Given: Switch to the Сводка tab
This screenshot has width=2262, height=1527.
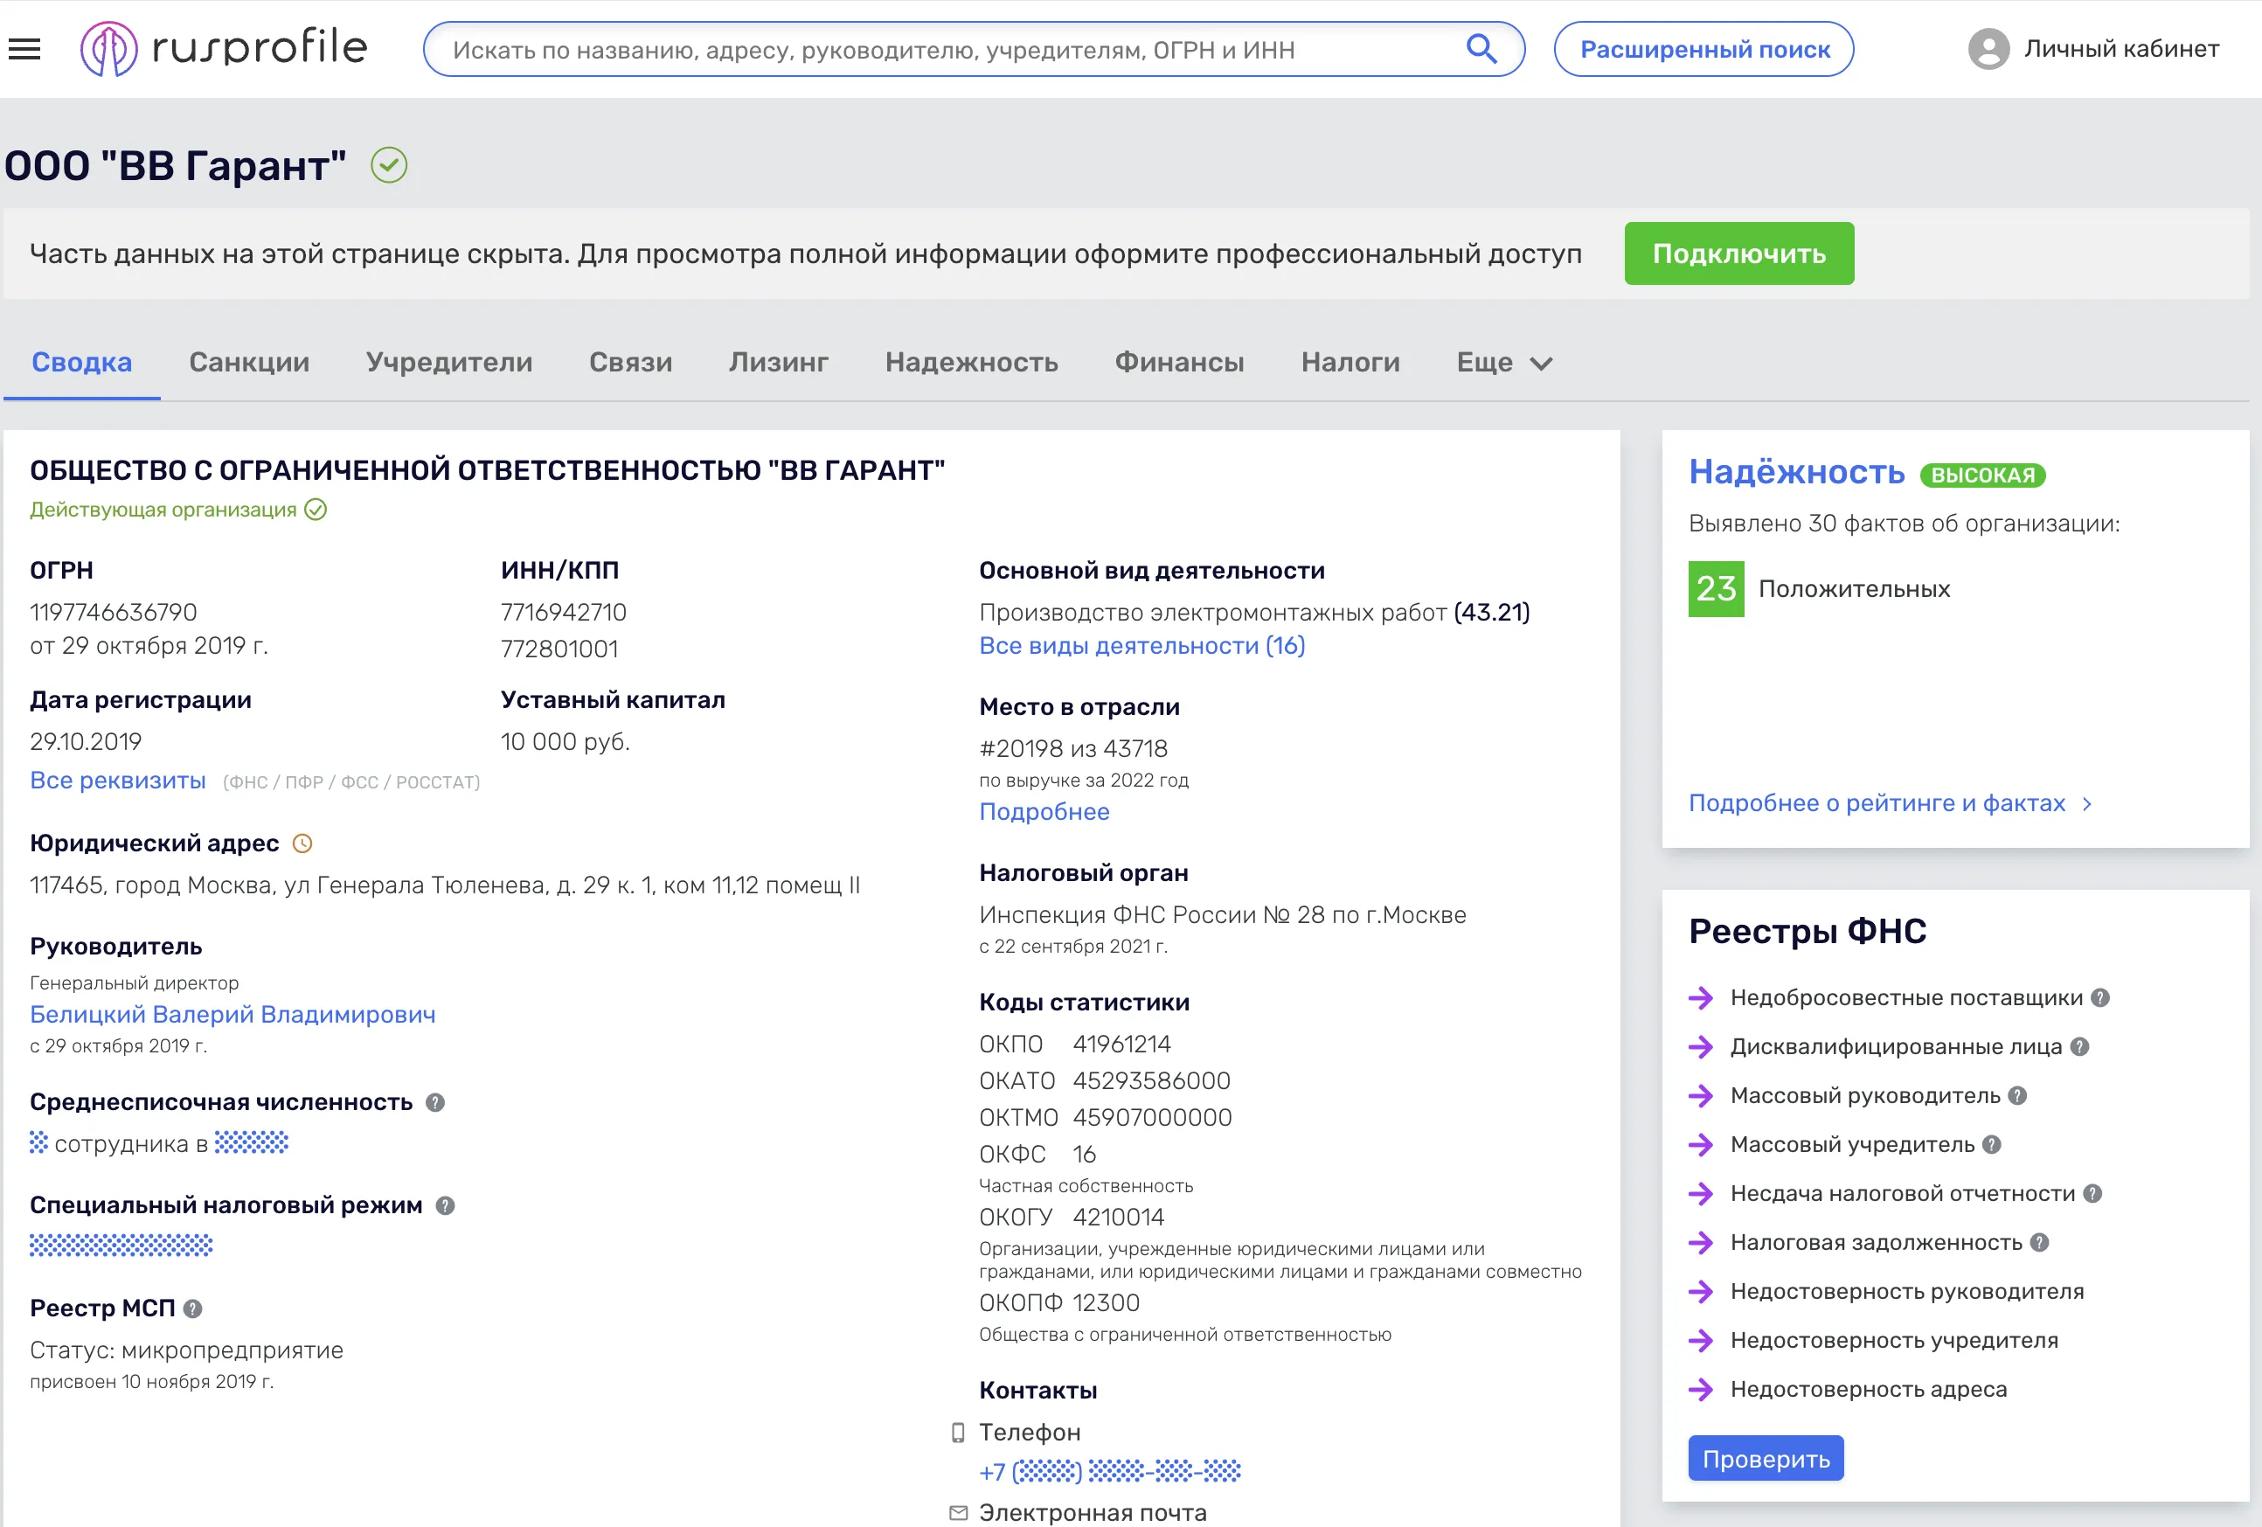Looking at the screenshot, I should click(82, 362).
